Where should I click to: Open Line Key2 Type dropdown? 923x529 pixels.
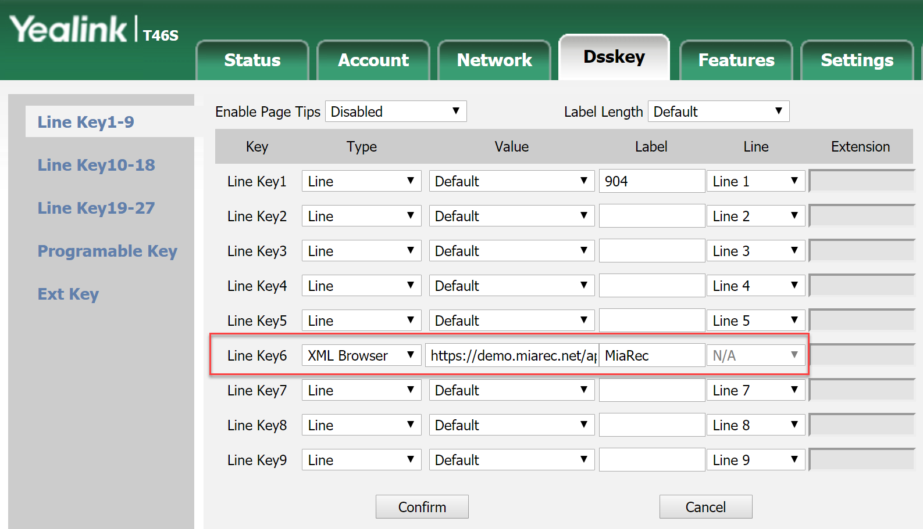(361, 216)
